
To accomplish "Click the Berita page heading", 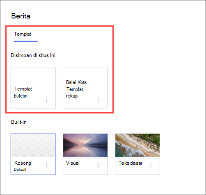I will coord(21,16).
